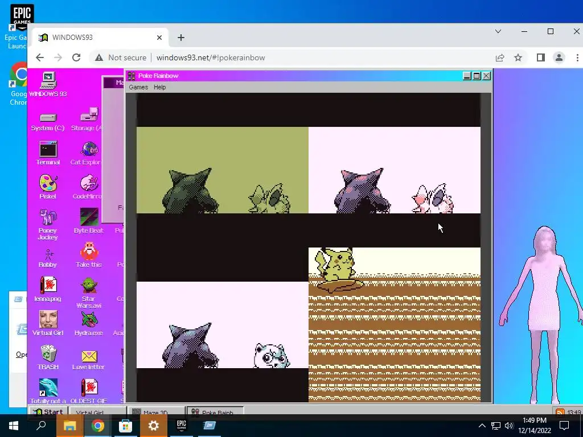Run the Hydra.exe icon
The width and height of the screenshot is (583, 437).
pos(88,323)
